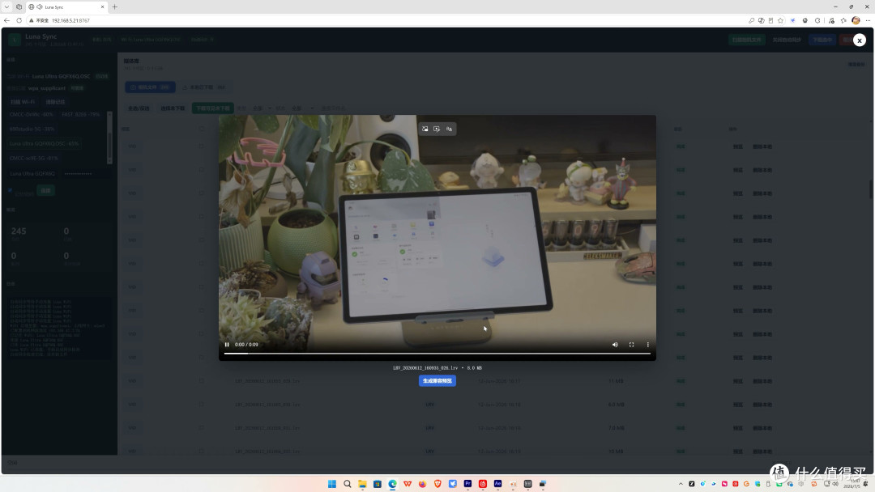Close the Luna Sync tab

102,7
